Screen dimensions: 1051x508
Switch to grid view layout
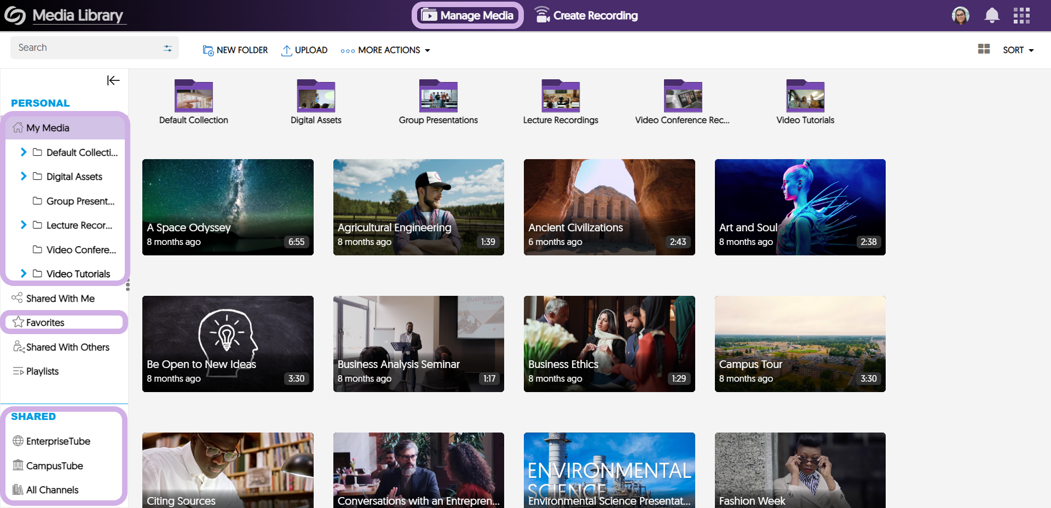984,49
